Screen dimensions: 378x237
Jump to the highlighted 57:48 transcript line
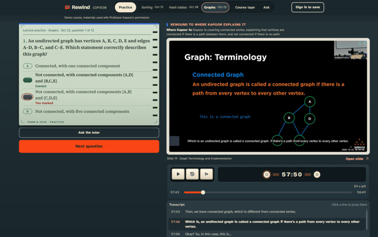point(267,224)
